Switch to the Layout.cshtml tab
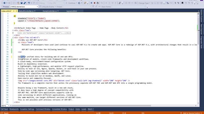 72,11
